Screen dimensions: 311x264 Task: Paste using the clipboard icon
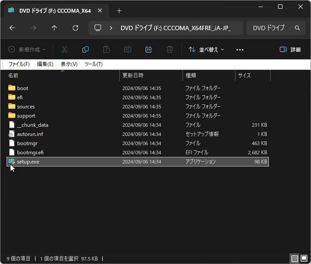click(107, 49)
